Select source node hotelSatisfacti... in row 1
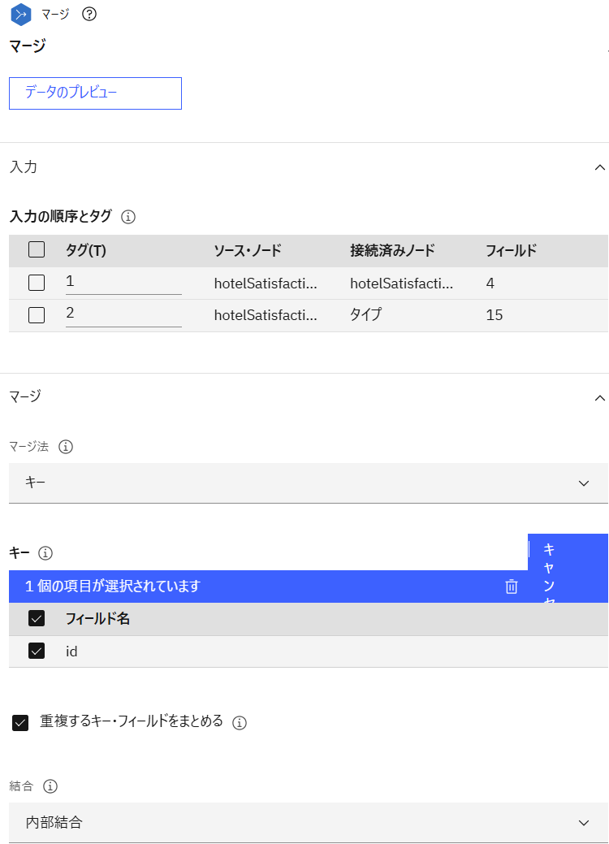Image resolution: width=609 pixels, height=844 pixels. click(266, 283)
